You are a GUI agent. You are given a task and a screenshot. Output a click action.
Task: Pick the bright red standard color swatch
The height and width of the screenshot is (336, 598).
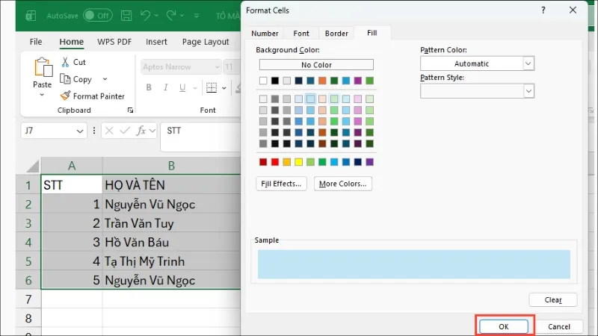[275, 162]
